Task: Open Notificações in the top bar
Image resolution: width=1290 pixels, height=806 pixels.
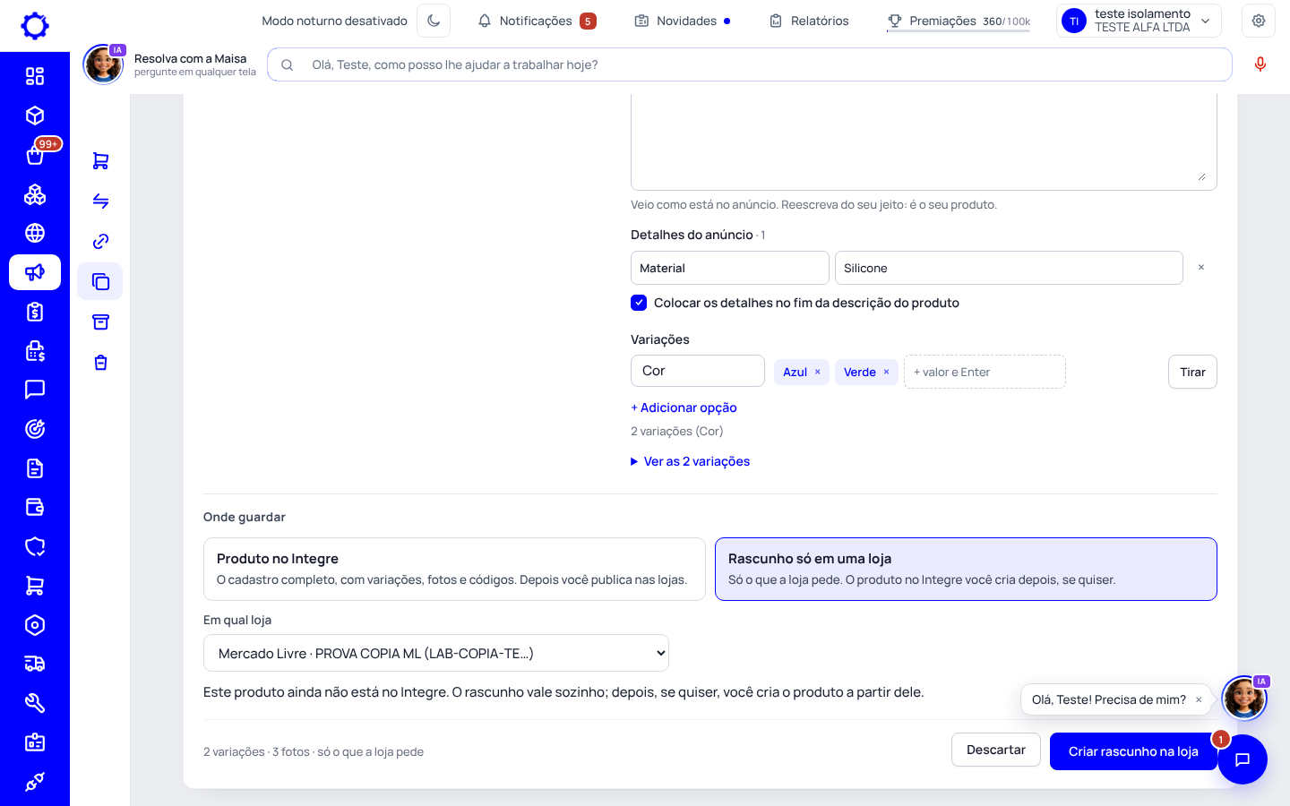Action: (537, 21)
